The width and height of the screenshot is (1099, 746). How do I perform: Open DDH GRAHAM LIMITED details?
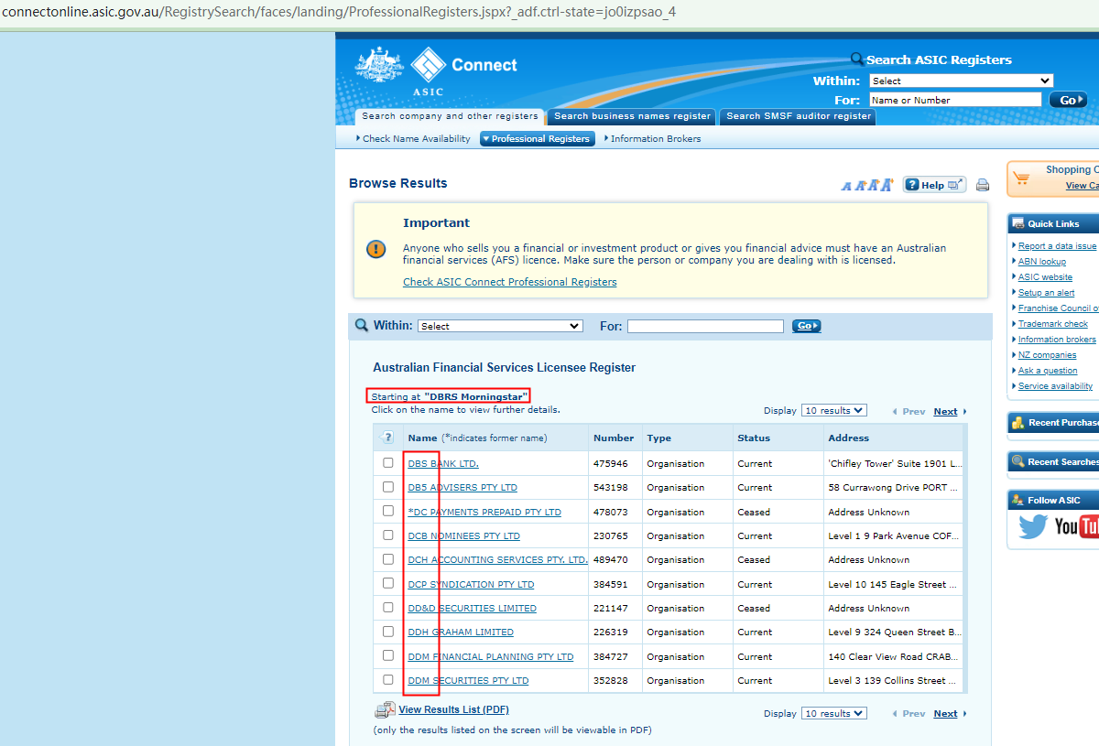click(x=461, y=632)
